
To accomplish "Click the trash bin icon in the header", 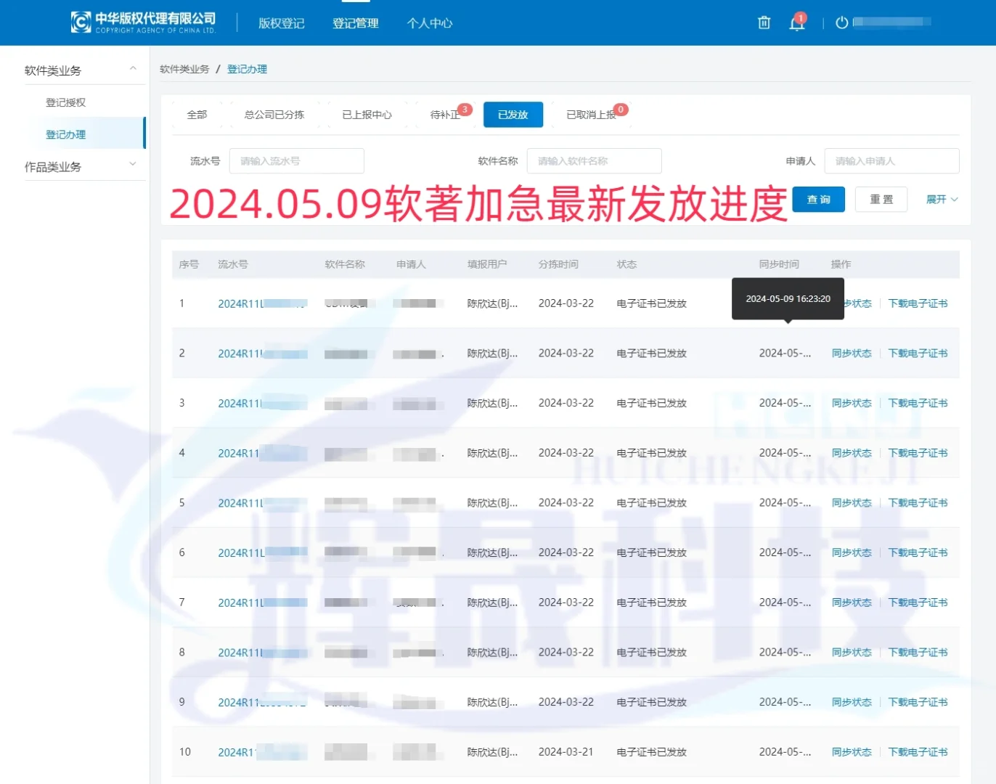I will point(763,23).
